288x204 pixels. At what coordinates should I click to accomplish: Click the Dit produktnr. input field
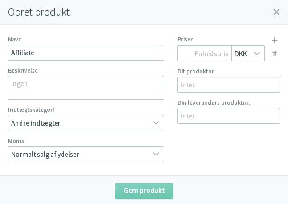229,85
